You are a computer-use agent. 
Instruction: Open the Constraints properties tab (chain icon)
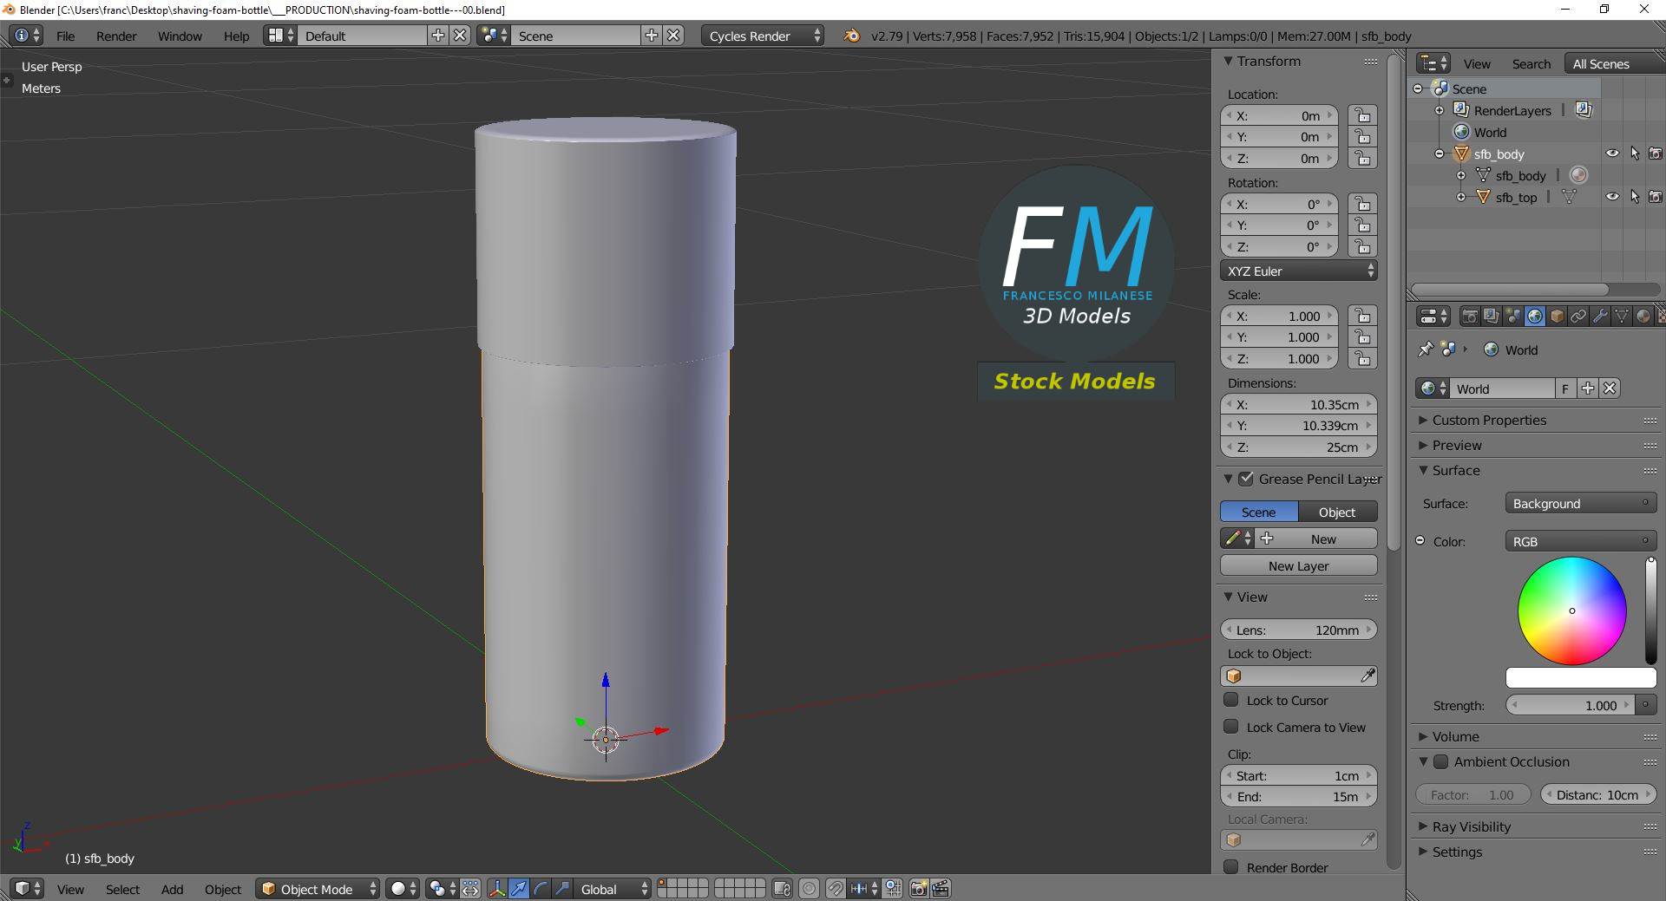[x=1578, y=317]
